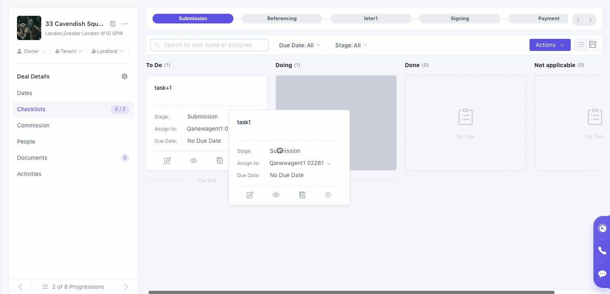This screenshot has height=294, width=610.
Task: Open Commission in the sidebar menu
Action: coord(33,125)
